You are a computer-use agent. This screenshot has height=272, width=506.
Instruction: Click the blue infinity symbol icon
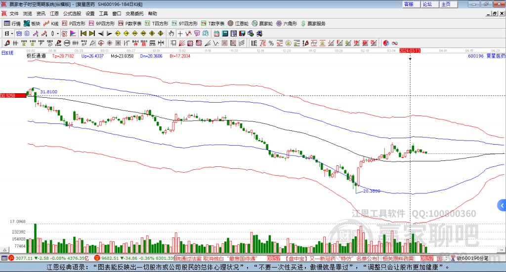click(394, 43)
